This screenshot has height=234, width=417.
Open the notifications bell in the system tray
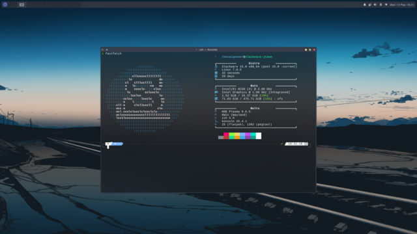[365, 5]
